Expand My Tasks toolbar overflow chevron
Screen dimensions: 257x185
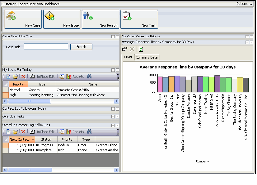118,77
